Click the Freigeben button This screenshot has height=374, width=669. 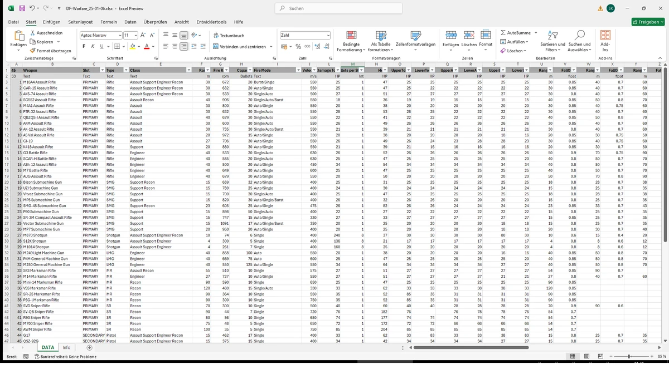[x=646, y=22]
